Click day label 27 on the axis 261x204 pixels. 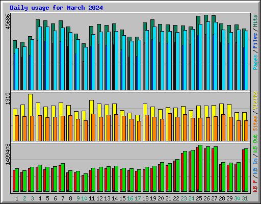coord(214,198)
